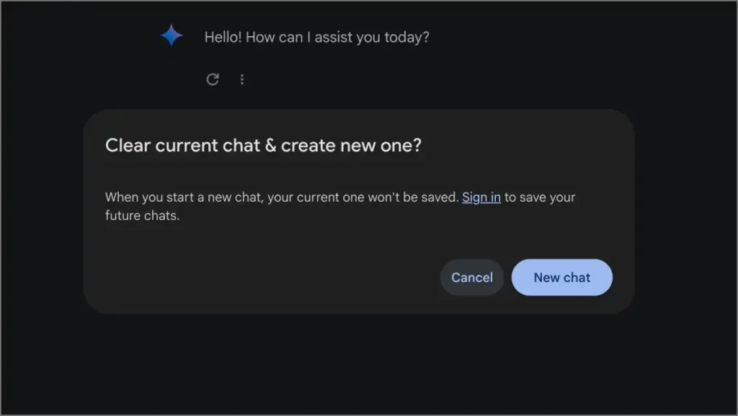Click the dimmed area below the dialog
This screenshot has height=416, width=738.
pos(360,364)
